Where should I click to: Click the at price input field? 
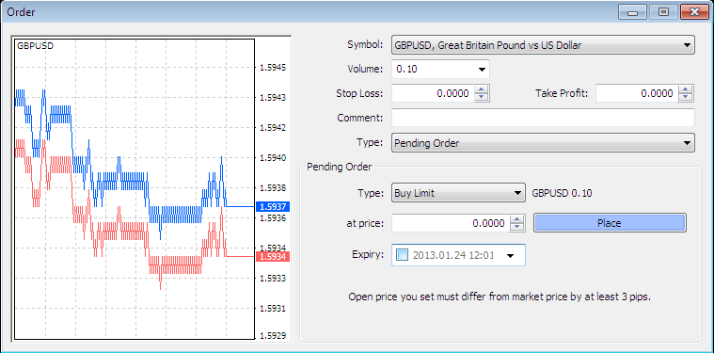[451, 223]
